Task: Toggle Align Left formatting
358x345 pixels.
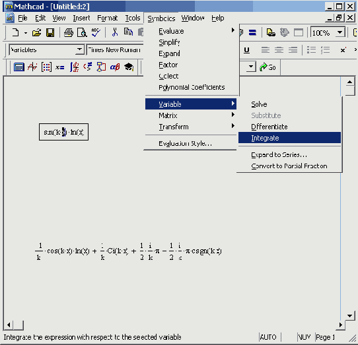Action: (266, 50)
